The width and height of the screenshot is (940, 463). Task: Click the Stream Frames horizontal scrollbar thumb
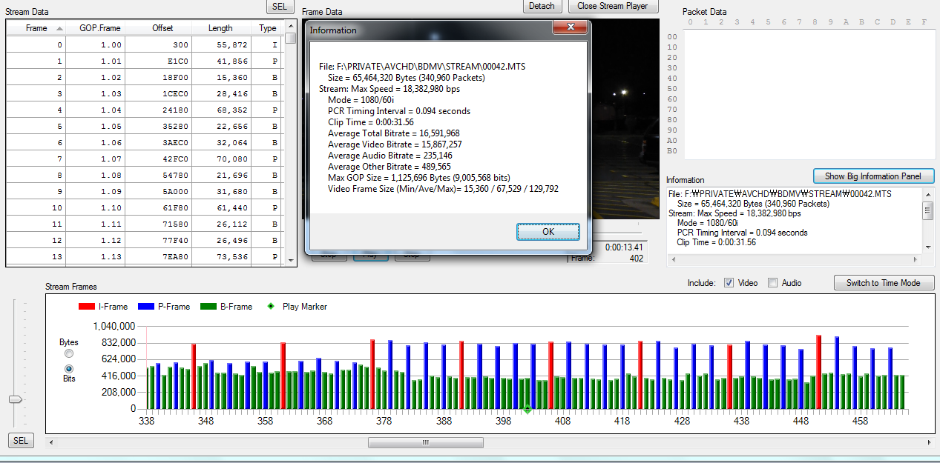click(426, 442)
